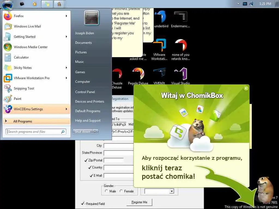Image resolution: width=279 pixels, height=209 pixels.
Task: Click the Zip/Postal input field
Action: coord(114,160)
